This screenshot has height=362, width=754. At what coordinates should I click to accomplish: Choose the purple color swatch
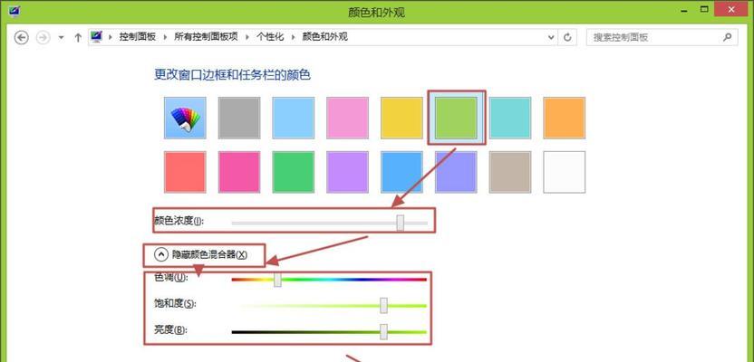348,172
